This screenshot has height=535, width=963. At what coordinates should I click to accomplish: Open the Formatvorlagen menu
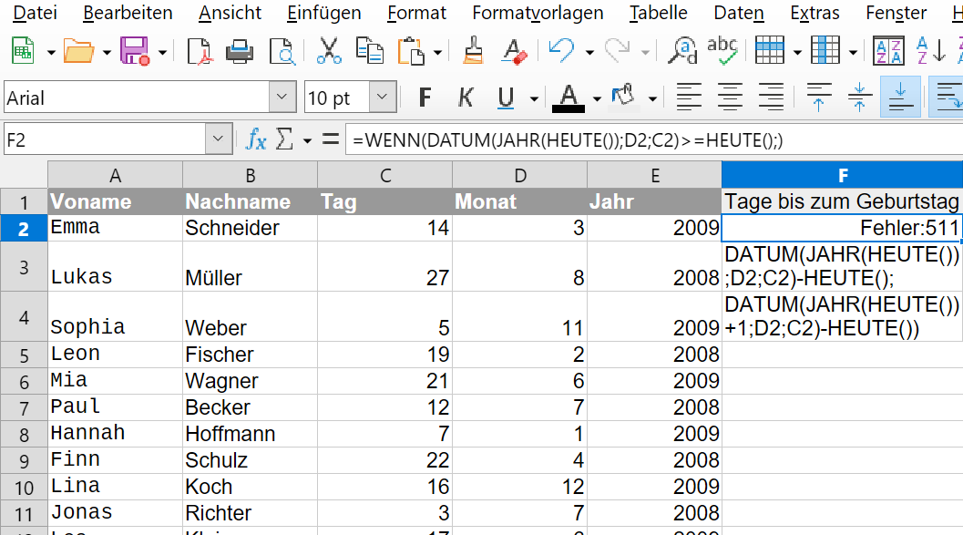point(538,13)
